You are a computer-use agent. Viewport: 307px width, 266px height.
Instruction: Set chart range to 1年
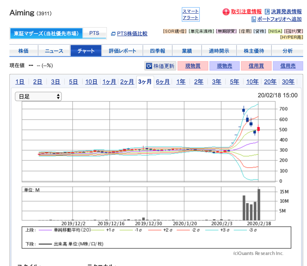(x=181, y=82)
